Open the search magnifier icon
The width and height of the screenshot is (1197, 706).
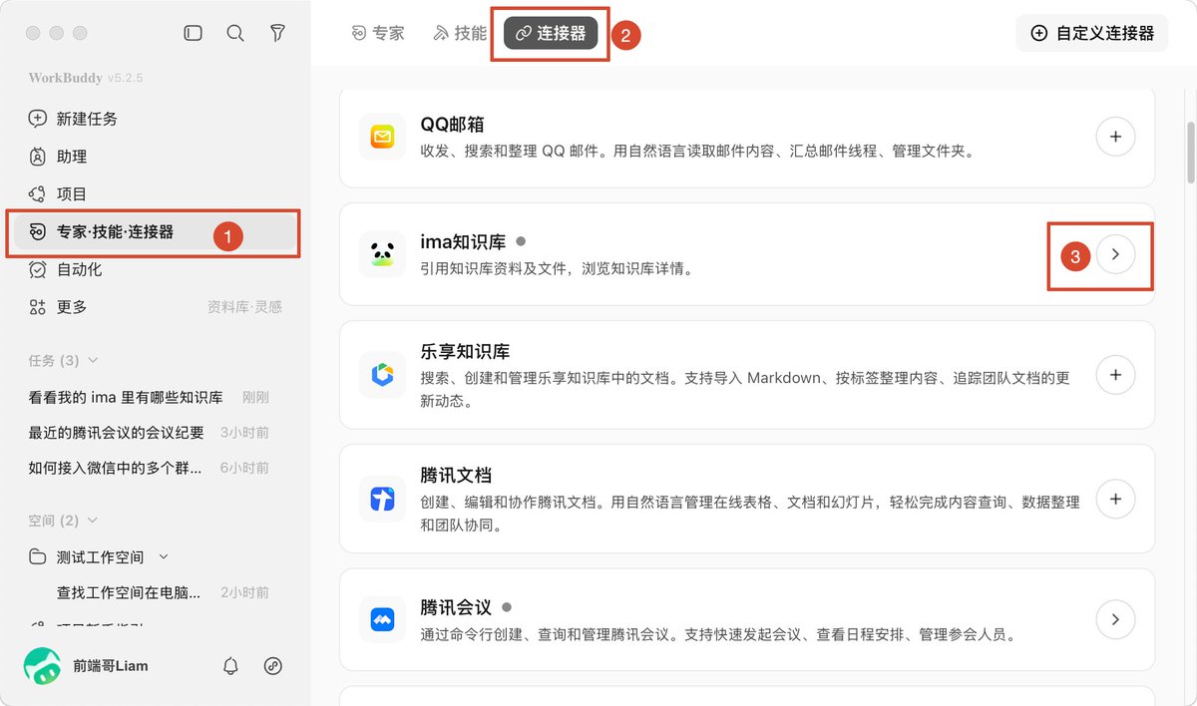click(x=235, y=33)
